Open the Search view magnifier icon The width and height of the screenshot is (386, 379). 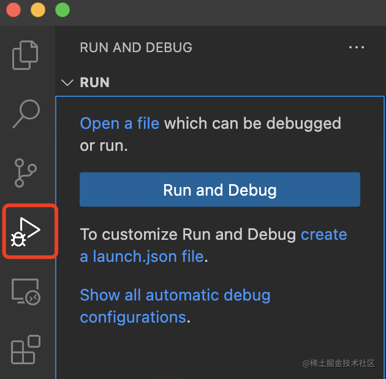coord(26,114)
